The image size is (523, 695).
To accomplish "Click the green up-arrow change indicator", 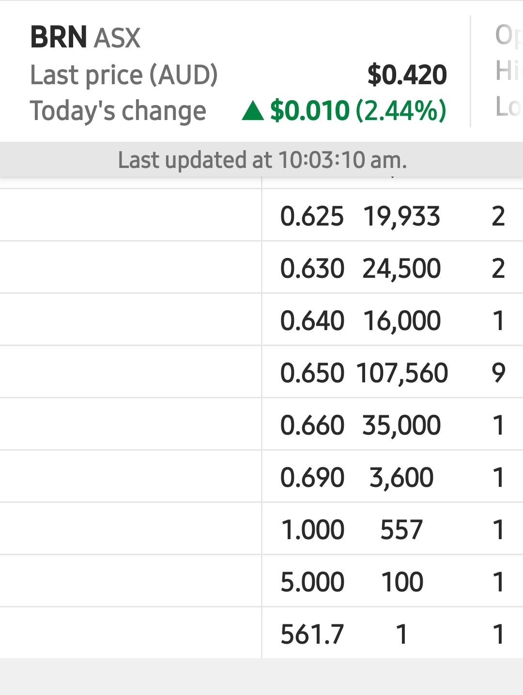I will (x=253, y=111).
